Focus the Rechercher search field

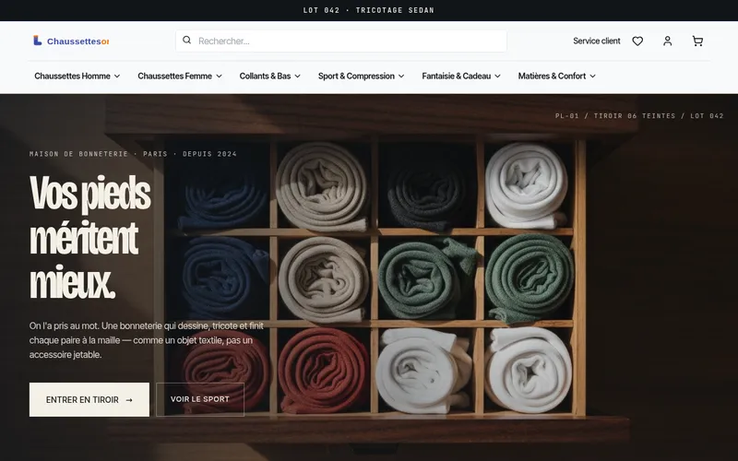click(x=341, y=41)
